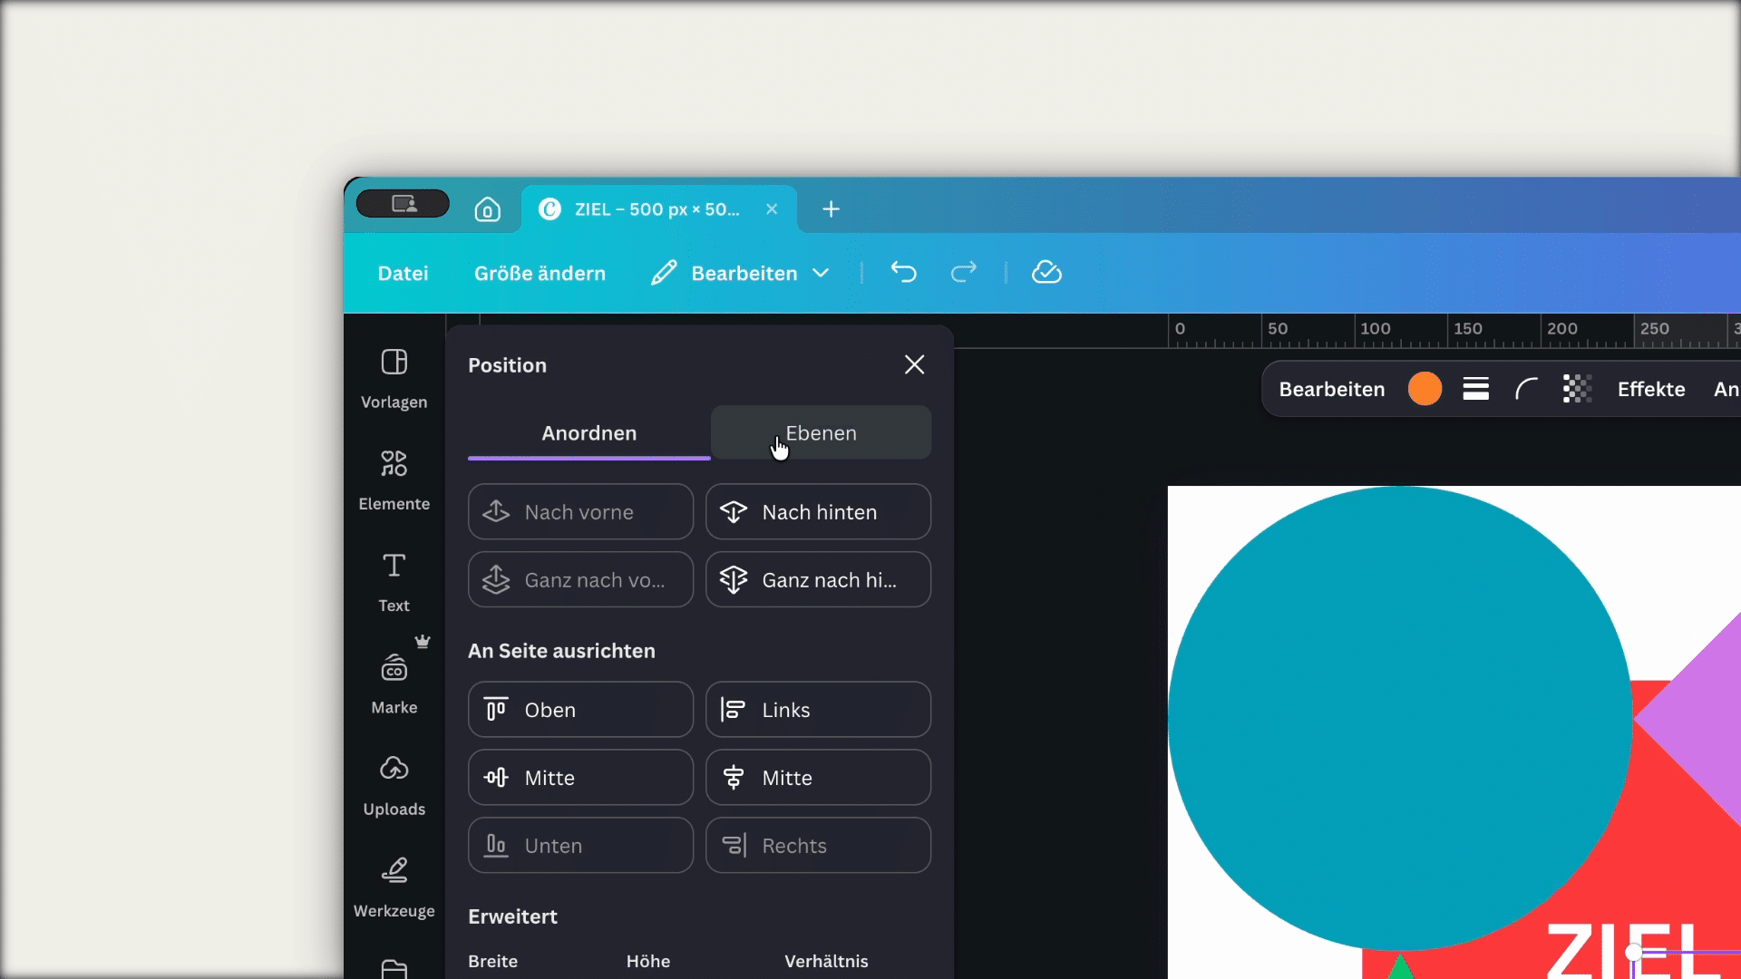Image resolution: width=1741 pixels, height=979 pixels.
Task: Open the Uploads panel
Action: pyautogui.click(x=394, y=785)
